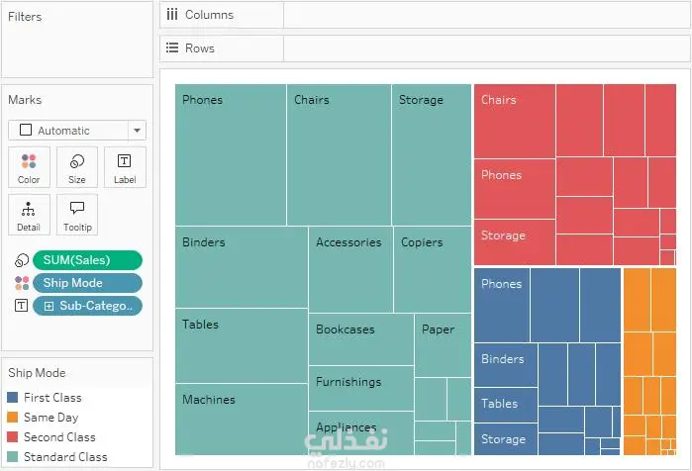Open the Tooltip marks card

[77, 215]
